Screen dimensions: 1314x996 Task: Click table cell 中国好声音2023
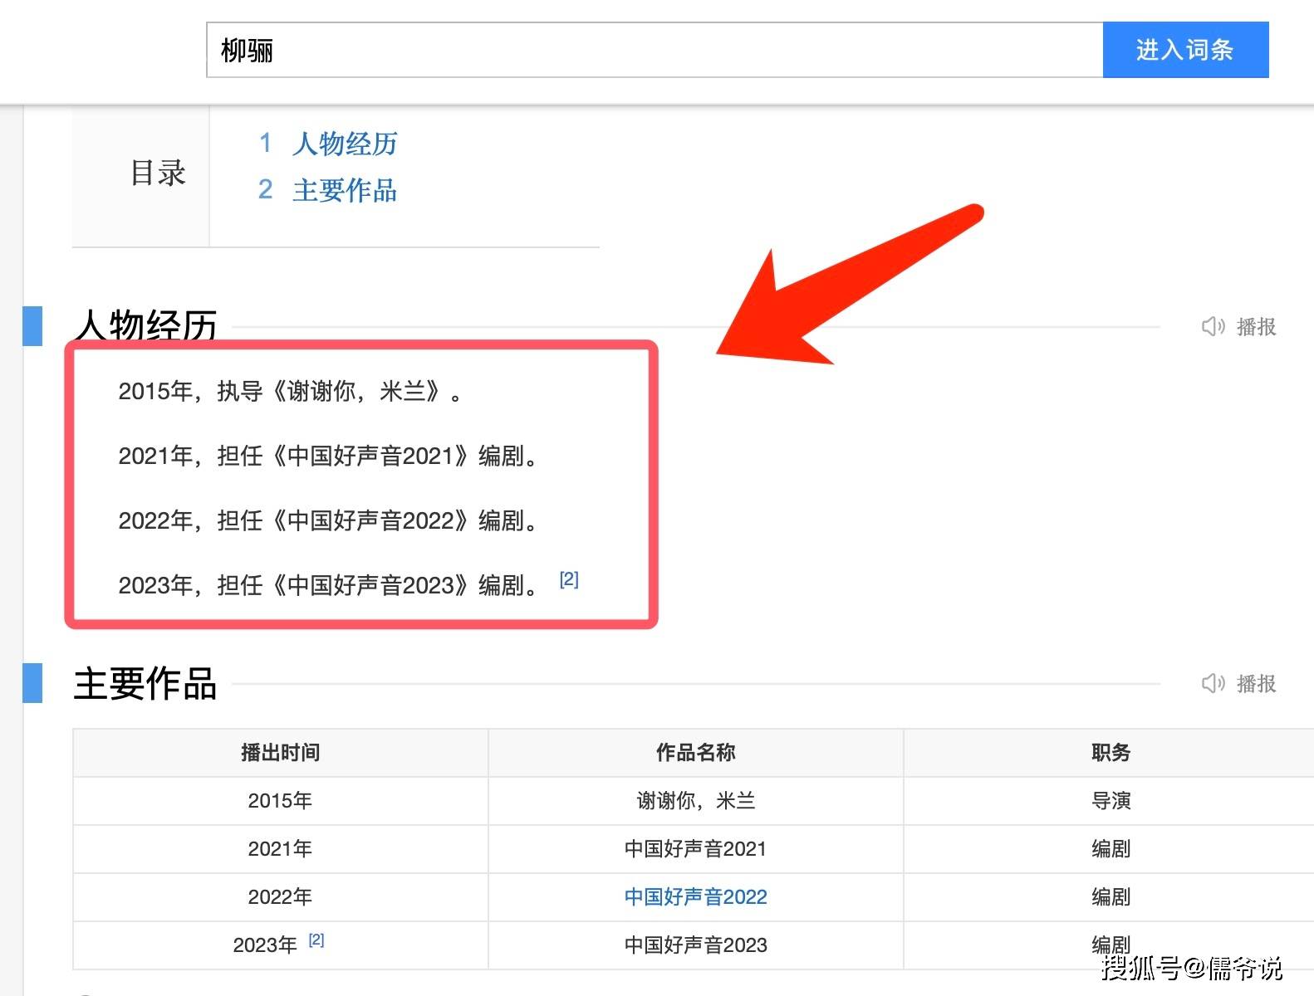coord(696,945)
